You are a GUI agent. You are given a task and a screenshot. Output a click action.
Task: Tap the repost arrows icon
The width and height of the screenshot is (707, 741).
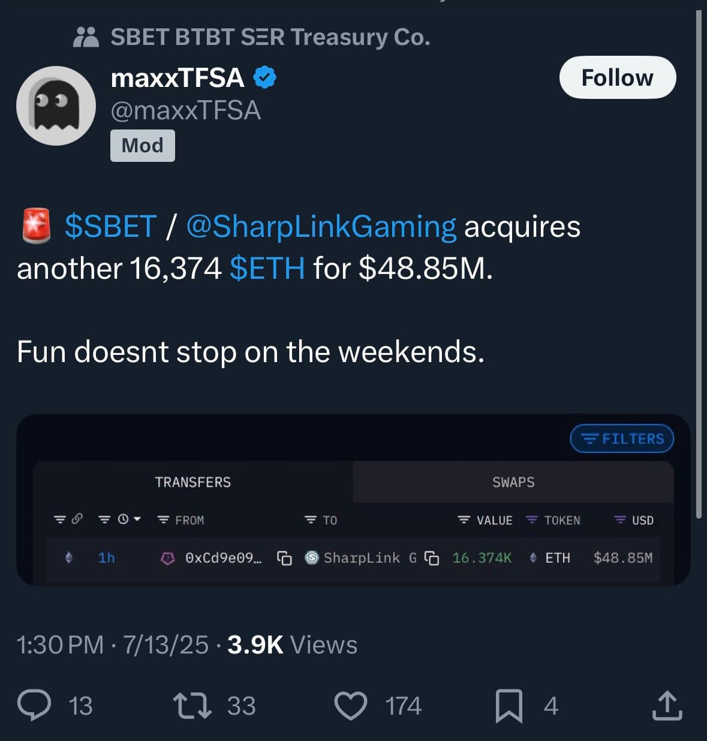[192, 706]
